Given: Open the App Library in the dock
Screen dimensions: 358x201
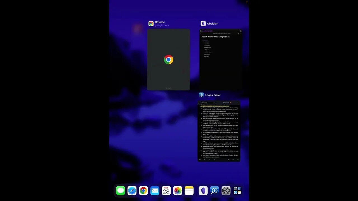Looking at the screenshot, I should click(237, 191).
